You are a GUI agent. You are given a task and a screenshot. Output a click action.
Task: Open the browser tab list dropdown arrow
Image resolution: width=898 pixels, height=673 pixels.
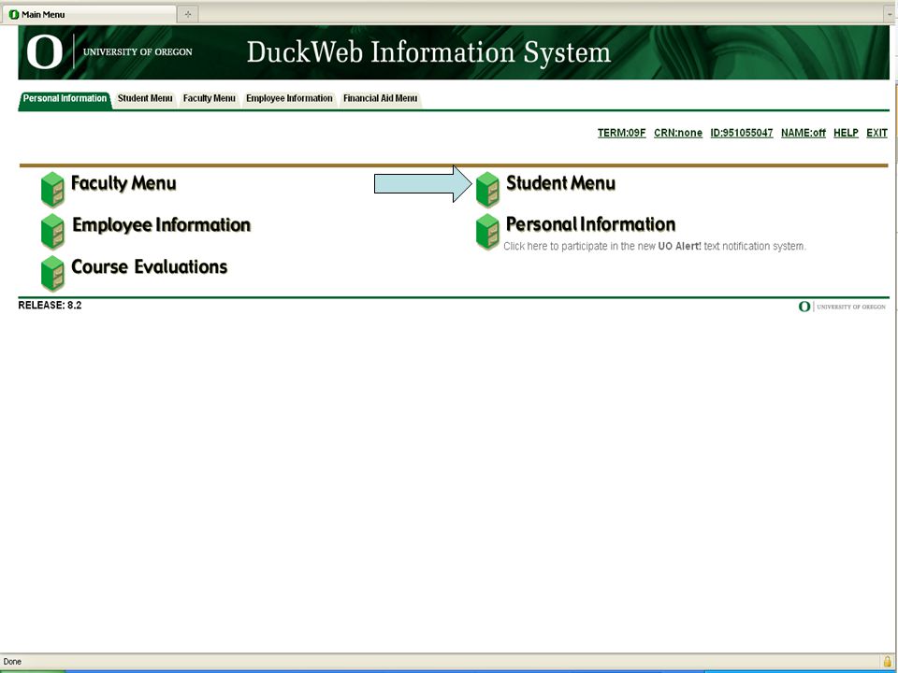tap(890, 15)
